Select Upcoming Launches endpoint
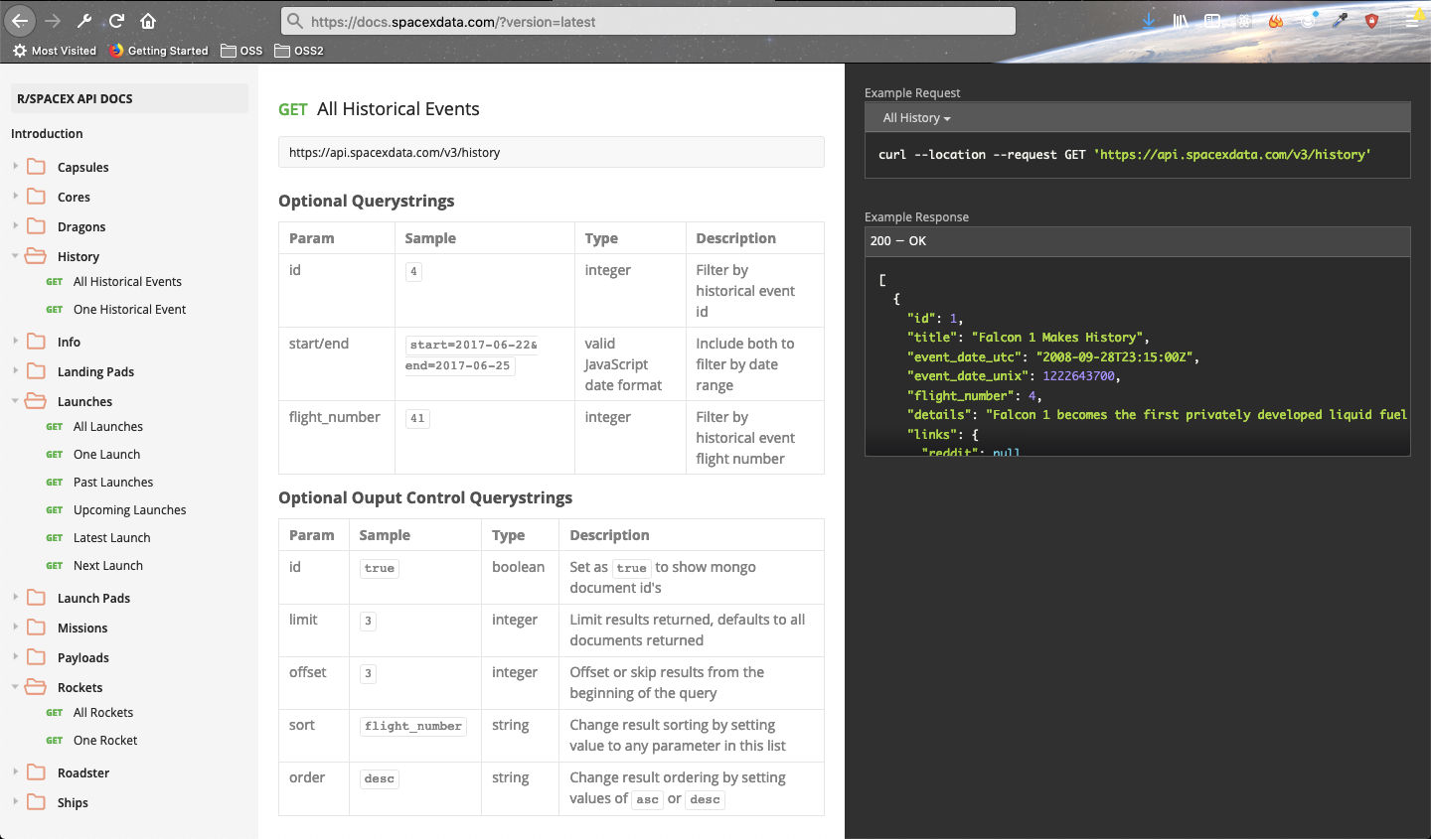 tap(129, 510)
